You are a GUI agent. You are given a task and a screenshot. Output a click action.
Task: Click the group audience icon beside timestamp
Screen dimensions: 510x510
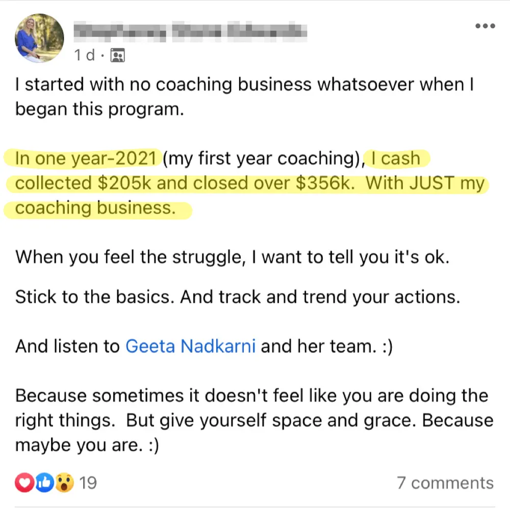[x=118, y=55]
